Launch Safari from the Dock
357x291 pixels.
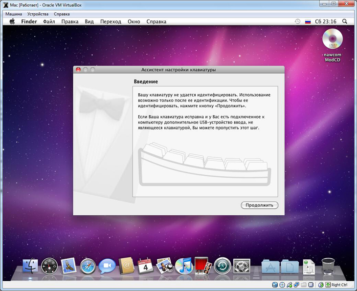coord(88,266)
